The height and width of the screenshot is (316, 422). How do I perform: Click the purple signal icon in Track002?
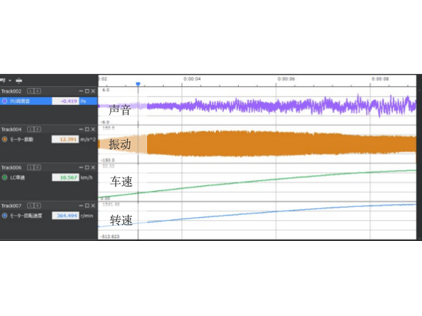(x=6, y=101)
